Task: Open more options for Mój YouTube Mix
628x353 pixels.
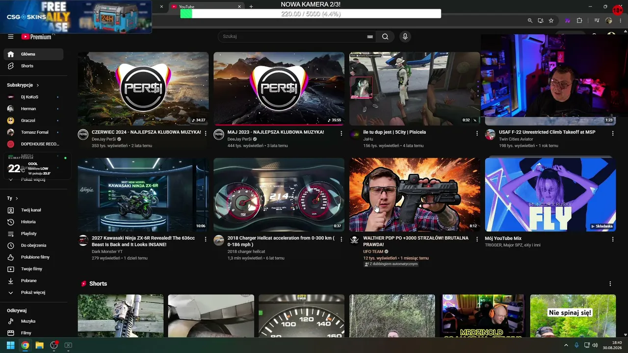Action: tap(612, 239)
